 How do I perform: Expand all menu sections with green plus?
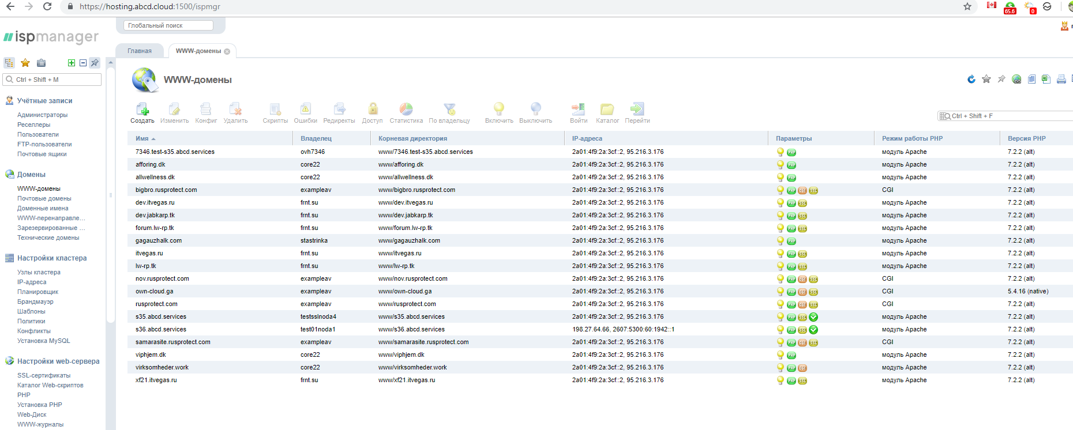[72, 63]
